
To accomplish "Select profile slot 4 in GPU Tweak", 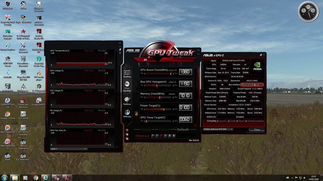I will [166, 136].
